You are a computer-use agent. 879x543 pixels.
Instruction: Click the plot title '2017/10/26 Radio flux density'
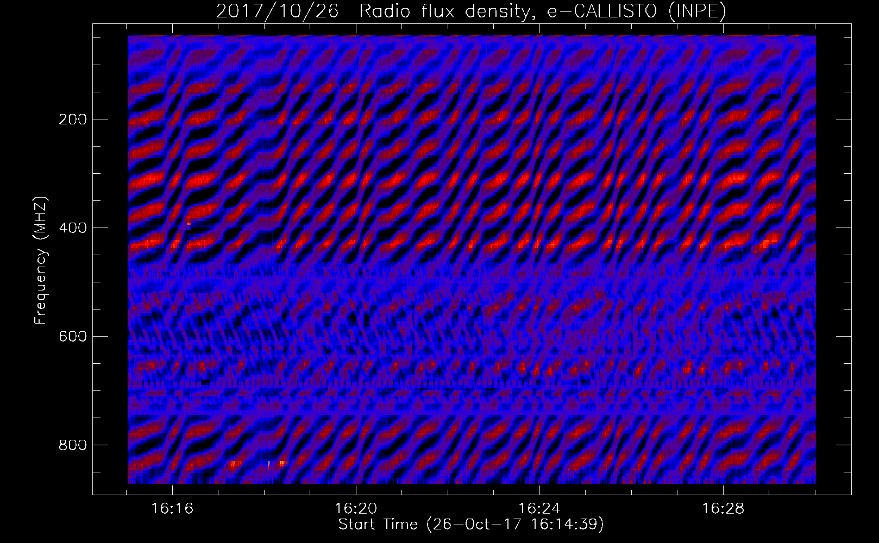pyautogui.click(x=471, y=11)
